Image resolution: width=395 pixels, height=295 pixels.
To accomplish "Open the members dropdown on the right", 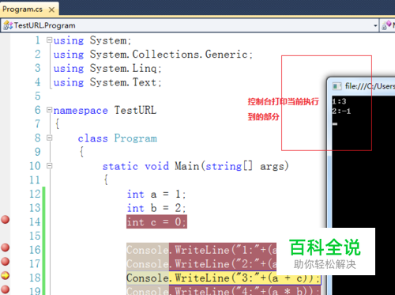I will (388, 25).
